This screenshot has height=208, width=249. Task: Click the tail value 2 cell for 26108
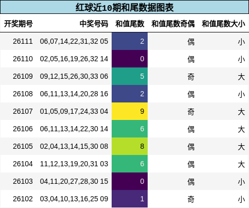click(130, 94)
